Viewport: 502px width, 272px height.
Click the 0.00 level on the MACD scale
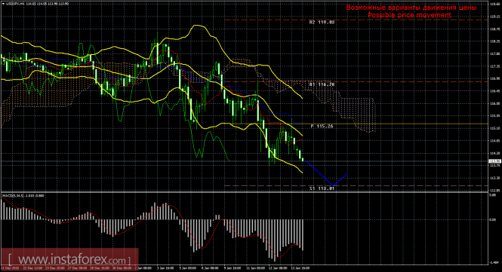(493, 219)
